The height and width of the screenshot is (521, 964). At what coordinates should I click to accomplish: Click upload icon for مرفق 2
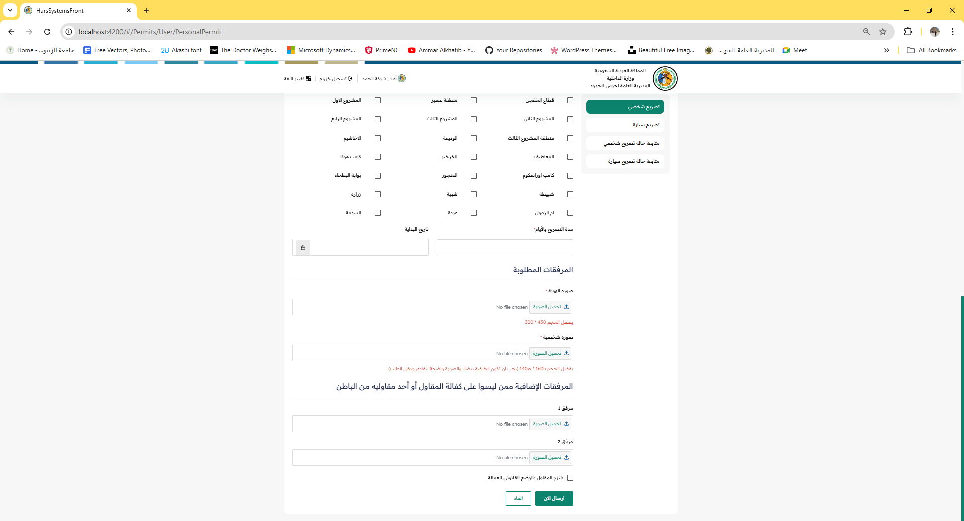click(566, 457)
